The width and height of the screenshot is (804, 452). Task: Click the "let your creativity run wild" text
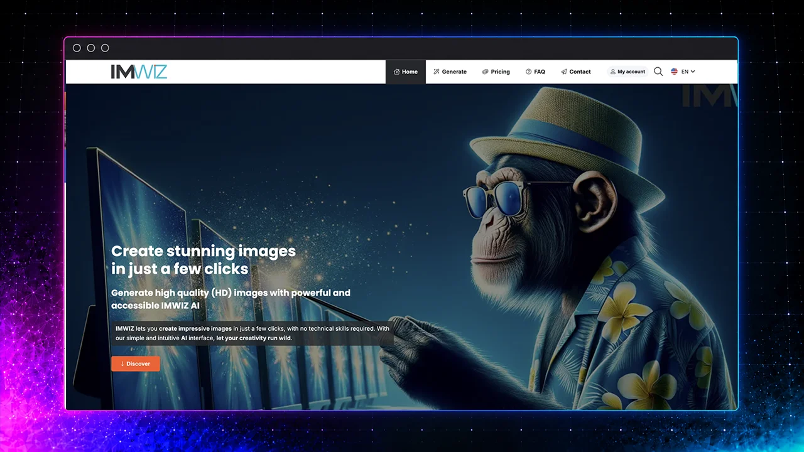254,338
